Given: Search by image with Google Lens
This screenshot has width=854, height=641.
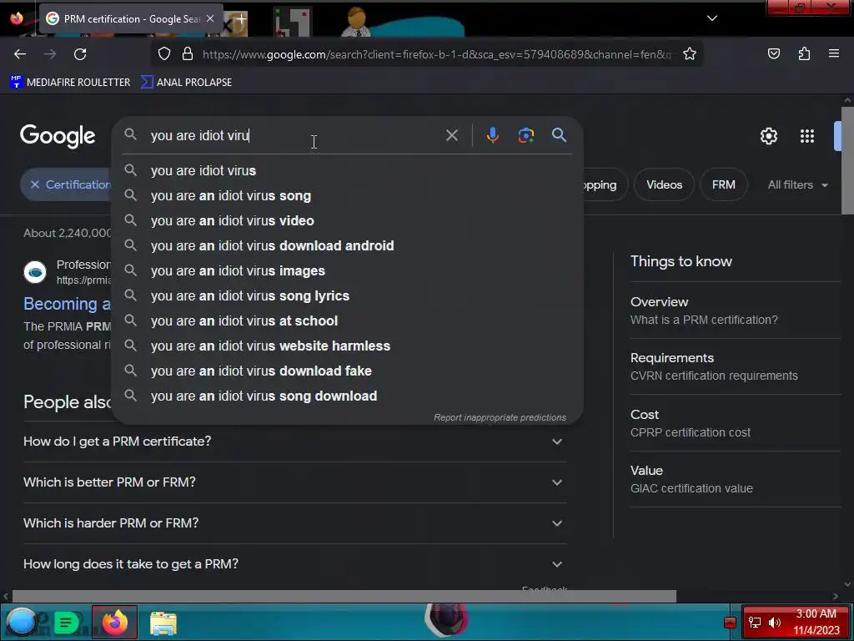Looking at the screenshot, I should [x=525, y=135].
